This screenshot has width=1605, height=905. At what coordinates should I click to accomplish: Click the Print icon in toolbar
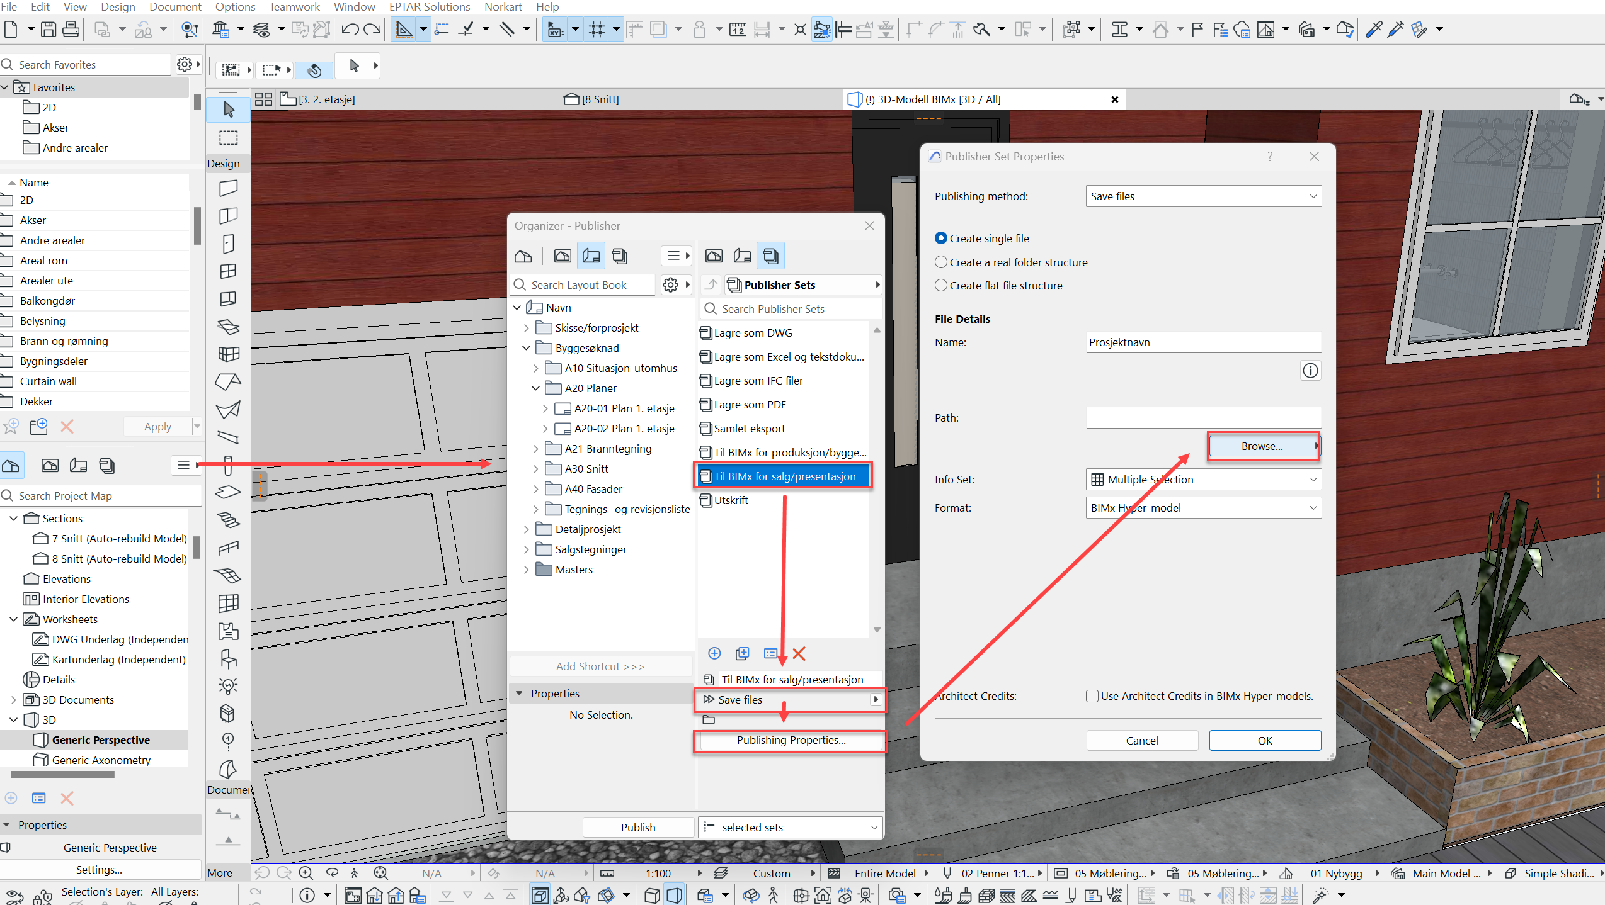point(71,29)
